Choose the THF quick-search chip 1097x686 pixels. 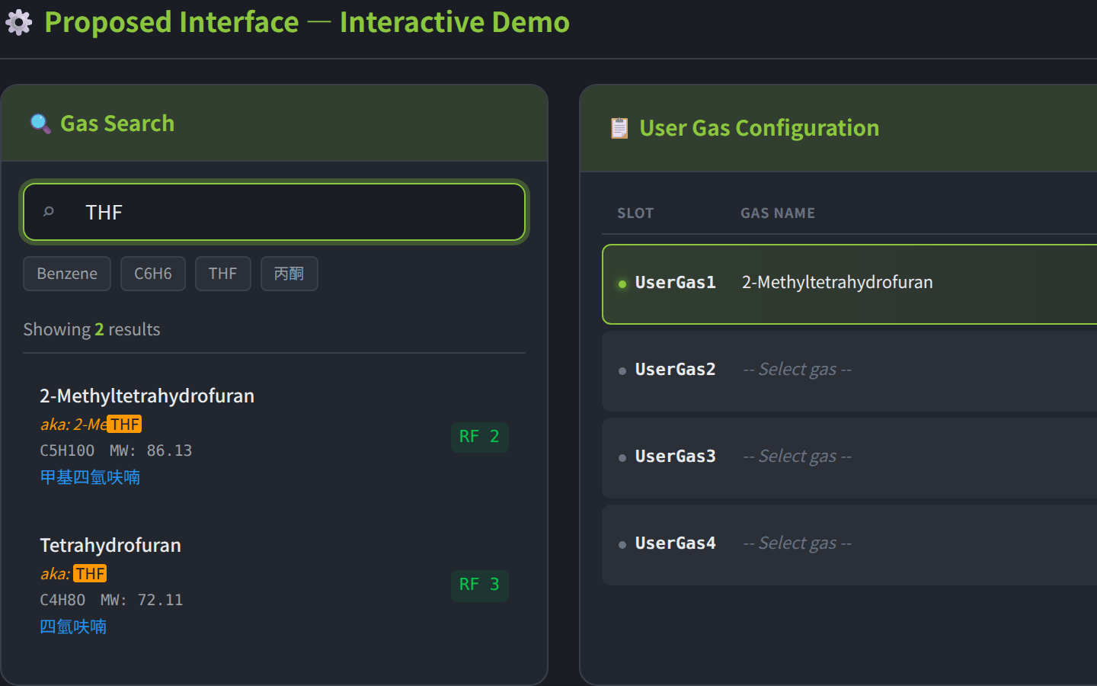[x=223, y=274]
